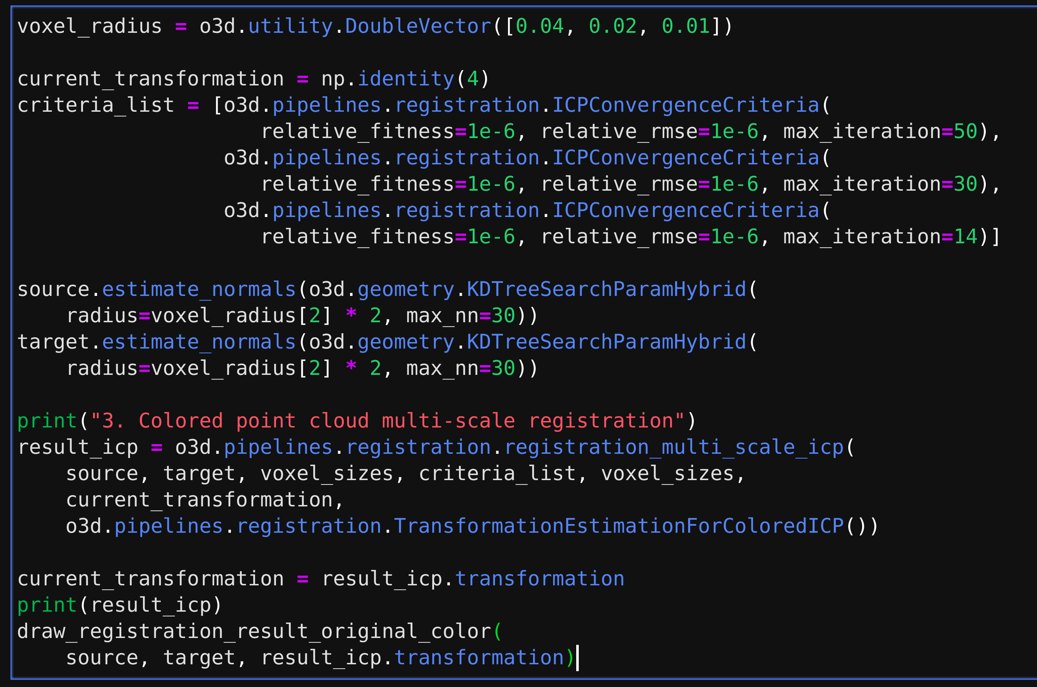
Task: Click the TransformationEstimationForColoredICP class name
Action: point(619,526)
